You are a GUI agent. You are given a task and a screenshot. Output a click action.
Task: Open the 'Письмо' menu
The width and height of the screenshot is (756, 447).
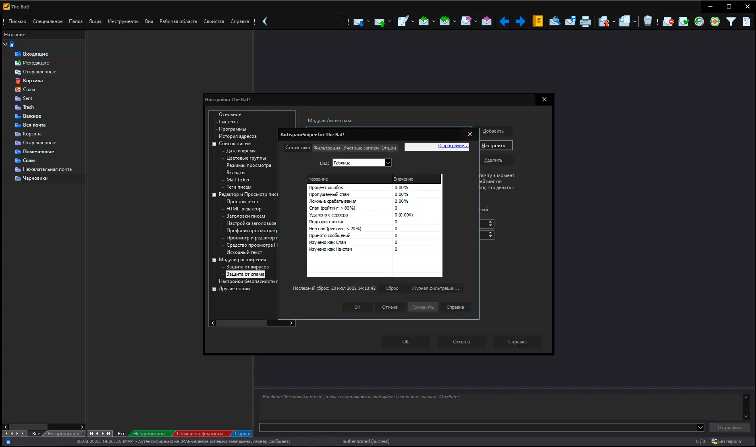pyautogui.click(x=17, y=21)
